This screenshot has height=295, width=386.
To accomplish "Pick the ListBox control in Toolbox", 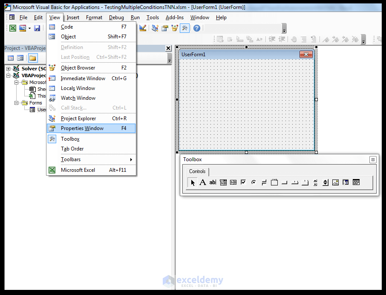I will click(233, 182).
